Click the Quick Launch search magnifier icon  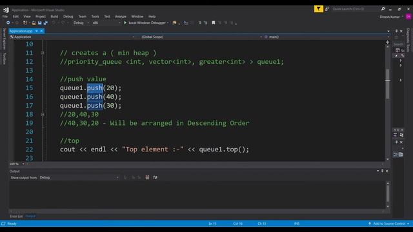click(383, 9)
